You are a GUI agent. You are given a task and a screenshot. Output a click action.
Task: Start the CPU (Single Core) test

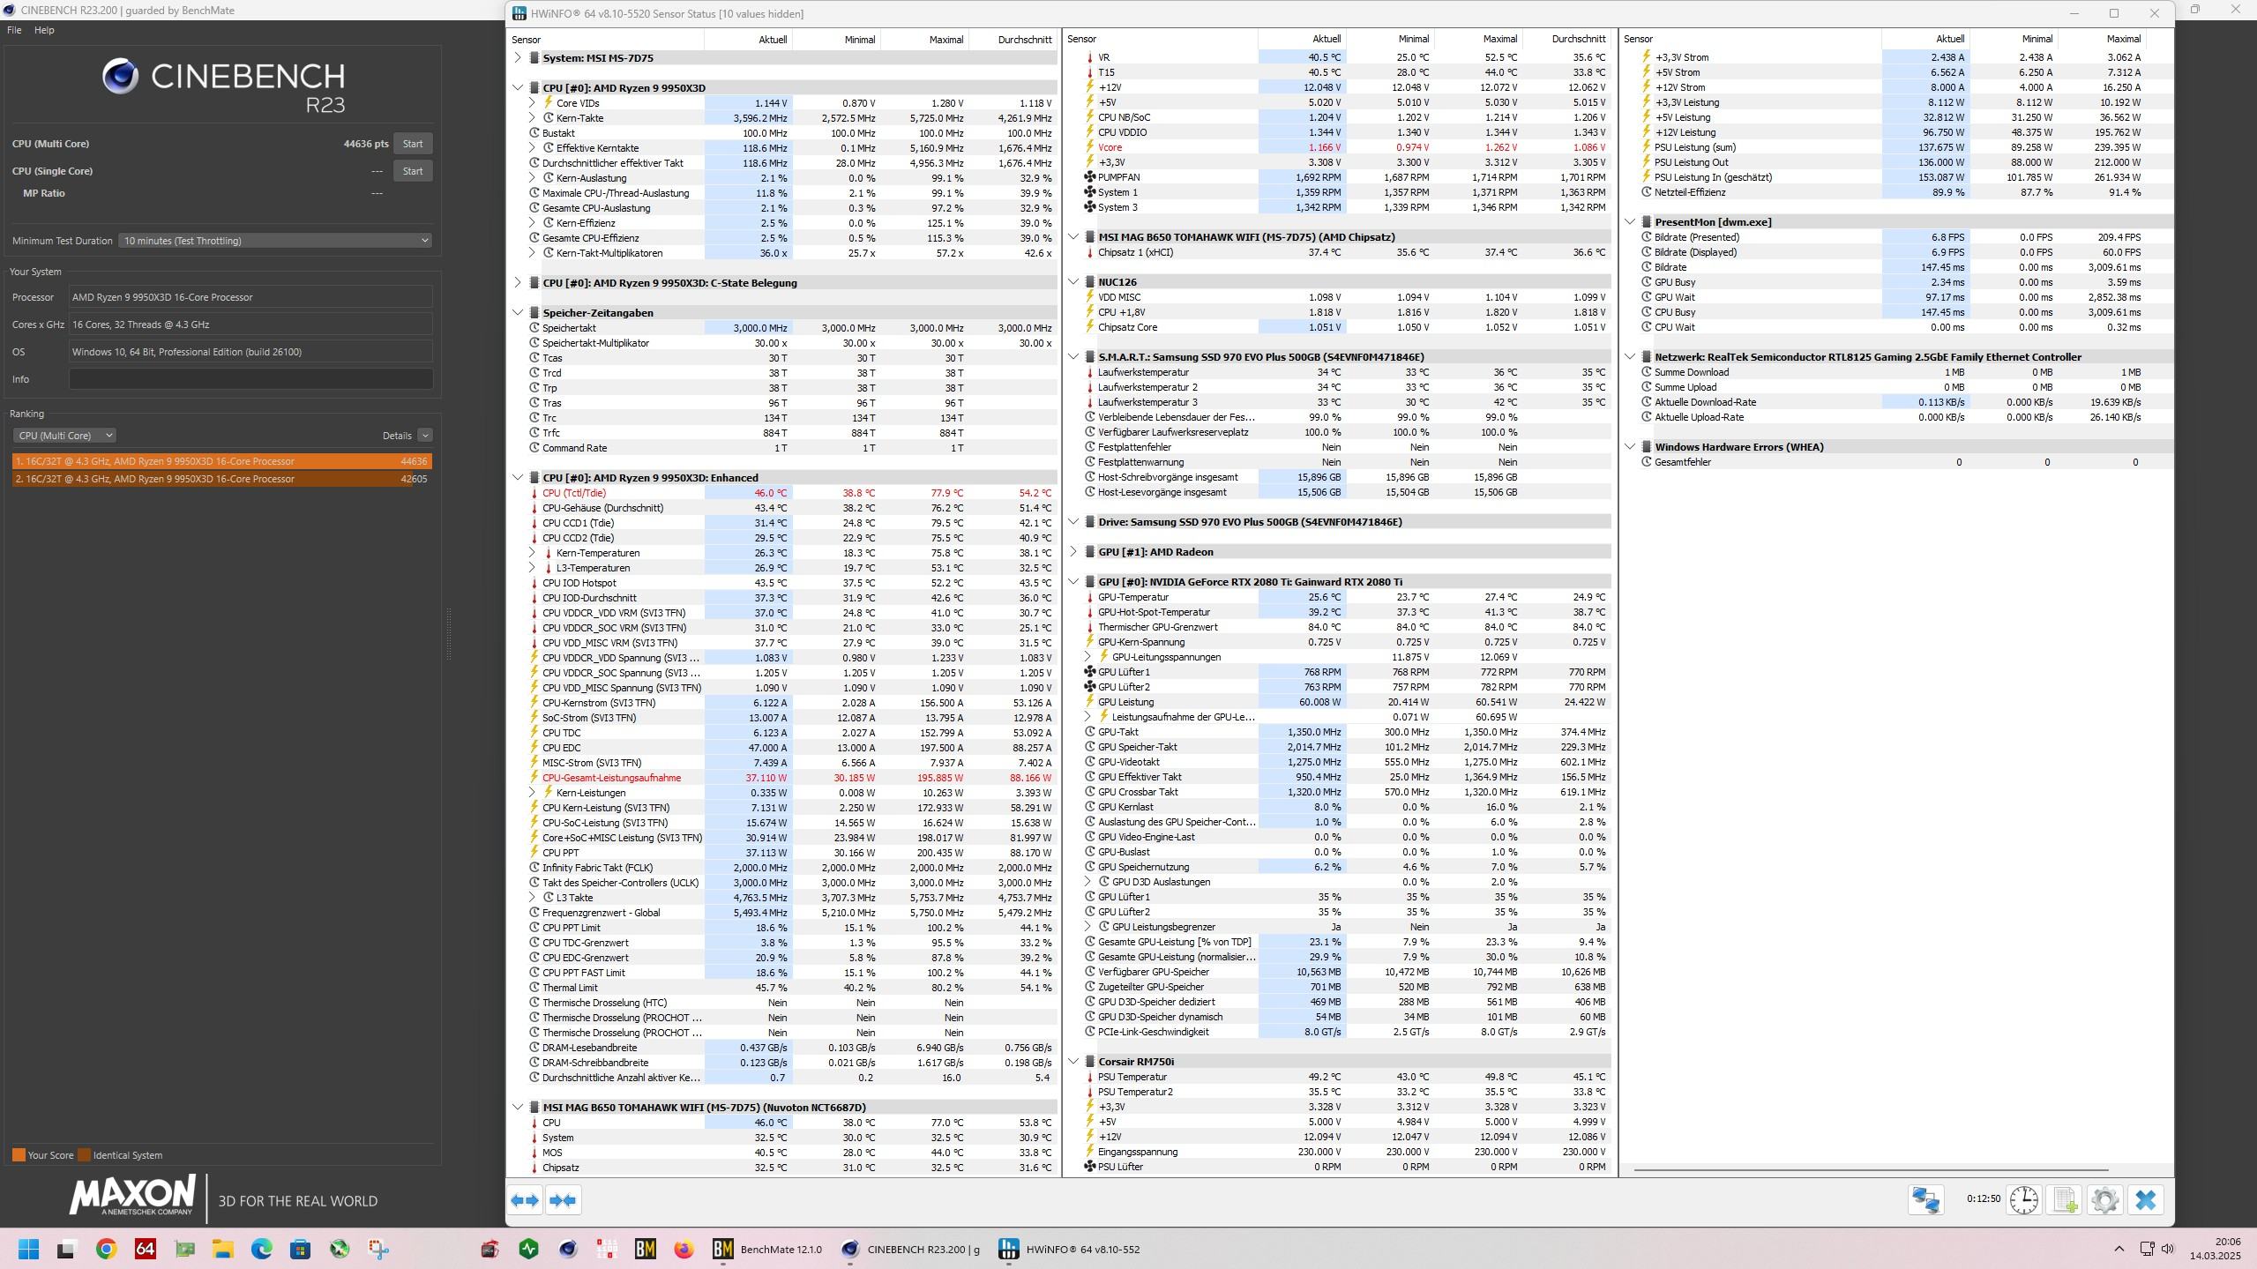coord(413,171)
